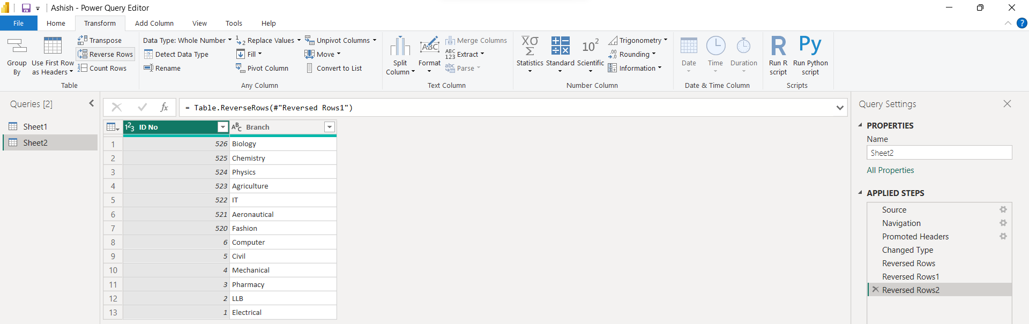Collapse the APPLIED STEPS section
The image size is (1029, 324).
click(860, 193)
